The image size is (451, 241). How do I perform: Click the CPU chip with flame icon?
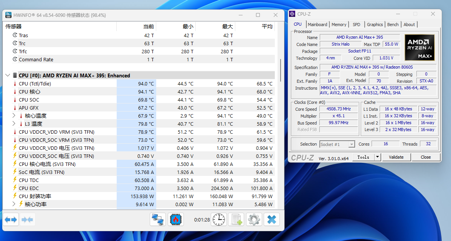(175, 220)
